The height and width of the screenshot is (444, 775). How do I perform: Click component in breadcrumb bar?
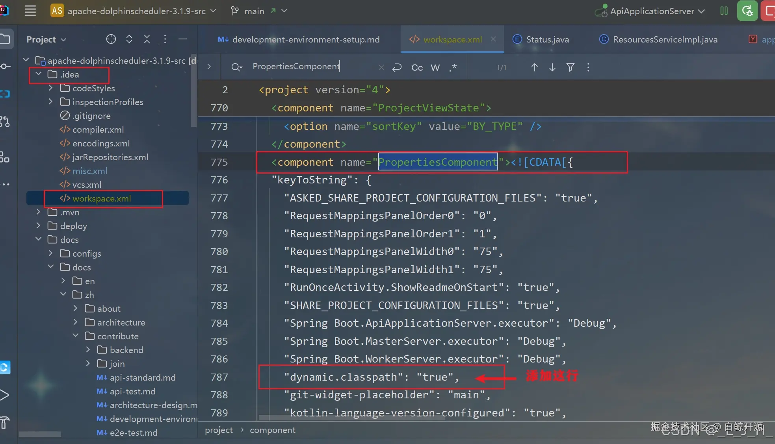click(272, 430)
